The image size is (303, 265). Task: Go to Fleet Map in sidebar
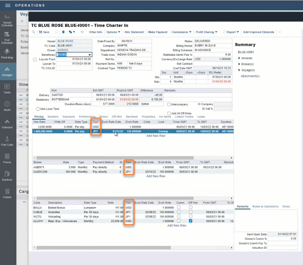point(7,54)
